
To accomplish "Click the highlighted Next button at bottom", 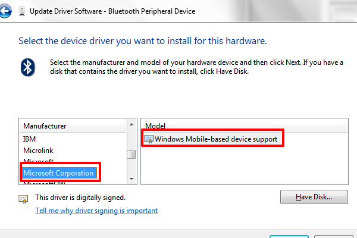I will tap(289, 237).
